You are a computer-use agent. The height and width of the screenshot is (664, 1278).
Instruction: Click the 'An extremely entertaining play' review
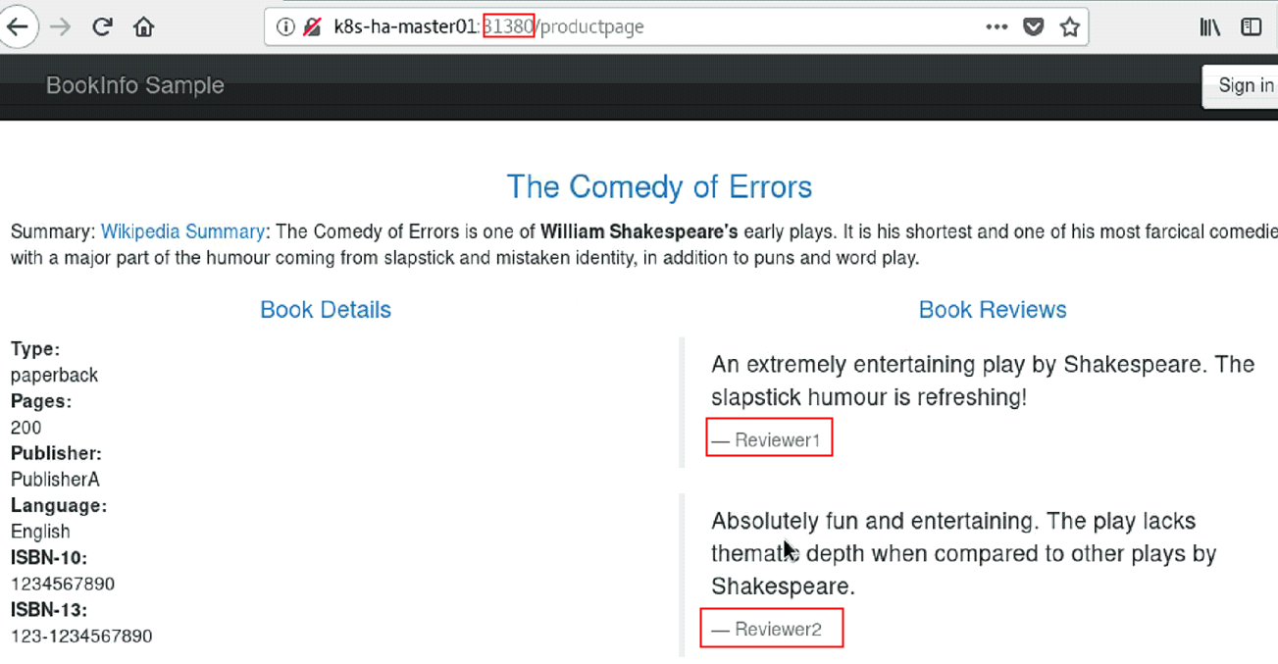(x=983, y=381)
